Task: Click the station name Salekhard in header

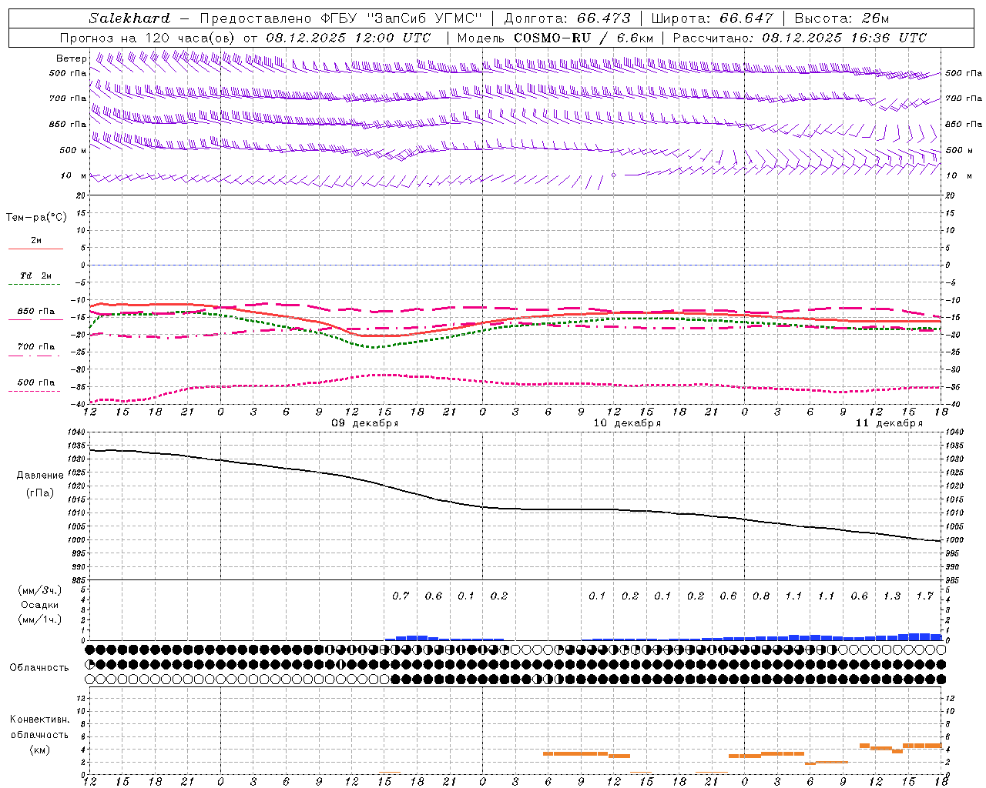Action: (x=129, y=18)
